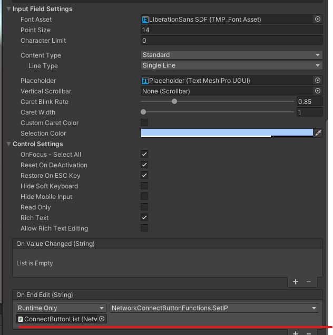Open object picker for Vertical Scrollbar field
333x335 pixels.
[317, 91]
